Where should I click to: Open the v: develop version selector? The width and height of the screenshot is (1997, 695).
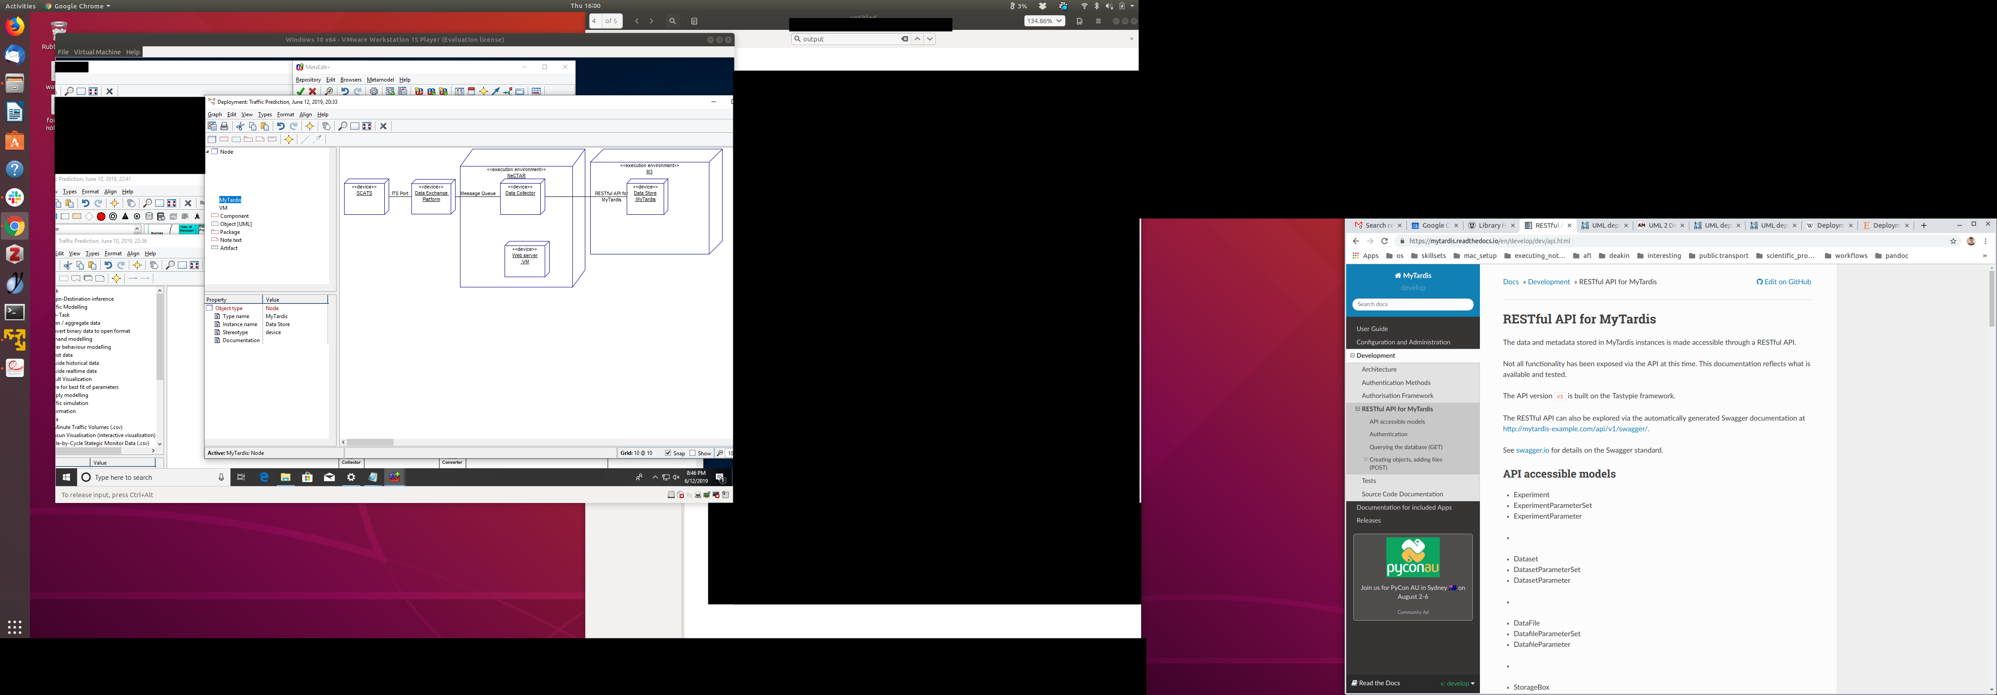click(1458, 683)
